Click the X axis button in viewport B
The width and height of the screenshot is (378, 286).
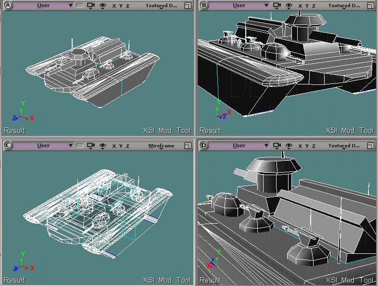pyautogui.click(x=300, y=6)
